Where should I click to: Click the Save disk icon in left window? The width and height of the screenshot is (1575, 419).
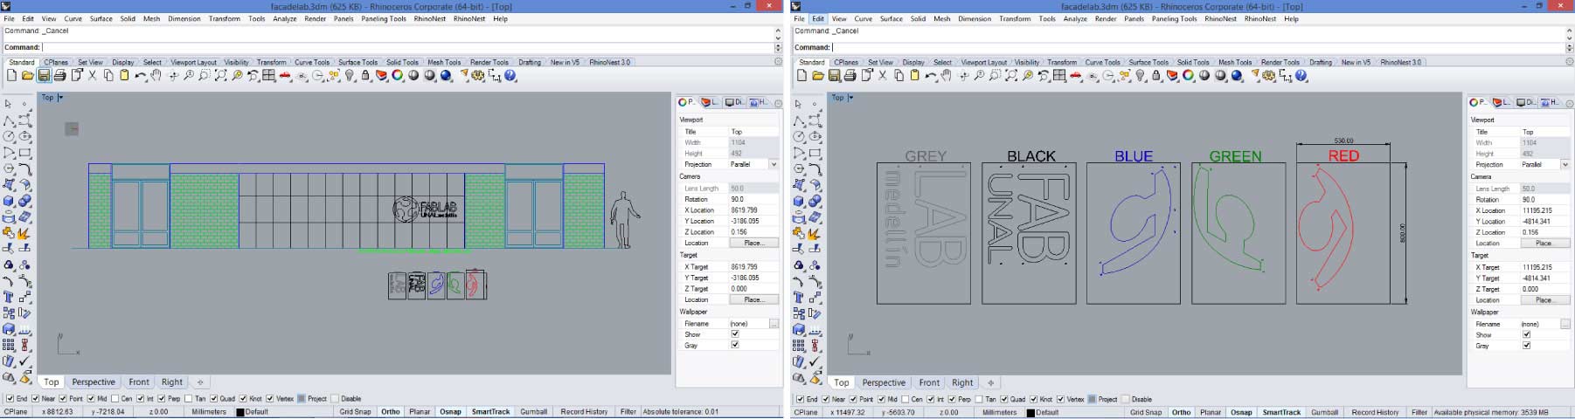pyautogui.click(x=44, y=76)
